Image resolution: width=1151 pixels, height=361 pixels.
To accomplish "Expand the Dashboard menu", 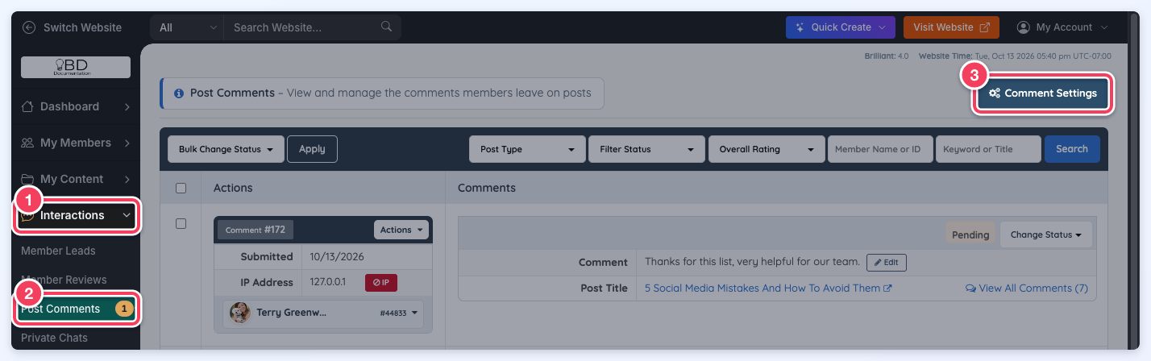I will tap(76, 106).
